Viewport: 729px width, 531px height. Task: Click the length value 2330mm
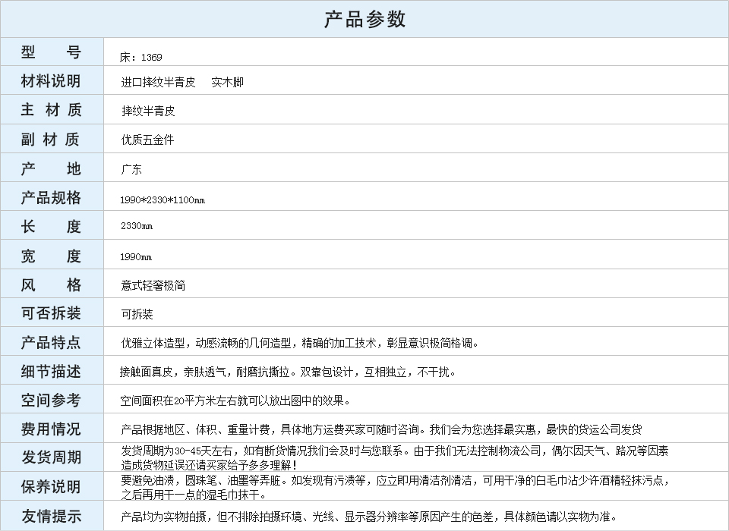pos(137,226)
